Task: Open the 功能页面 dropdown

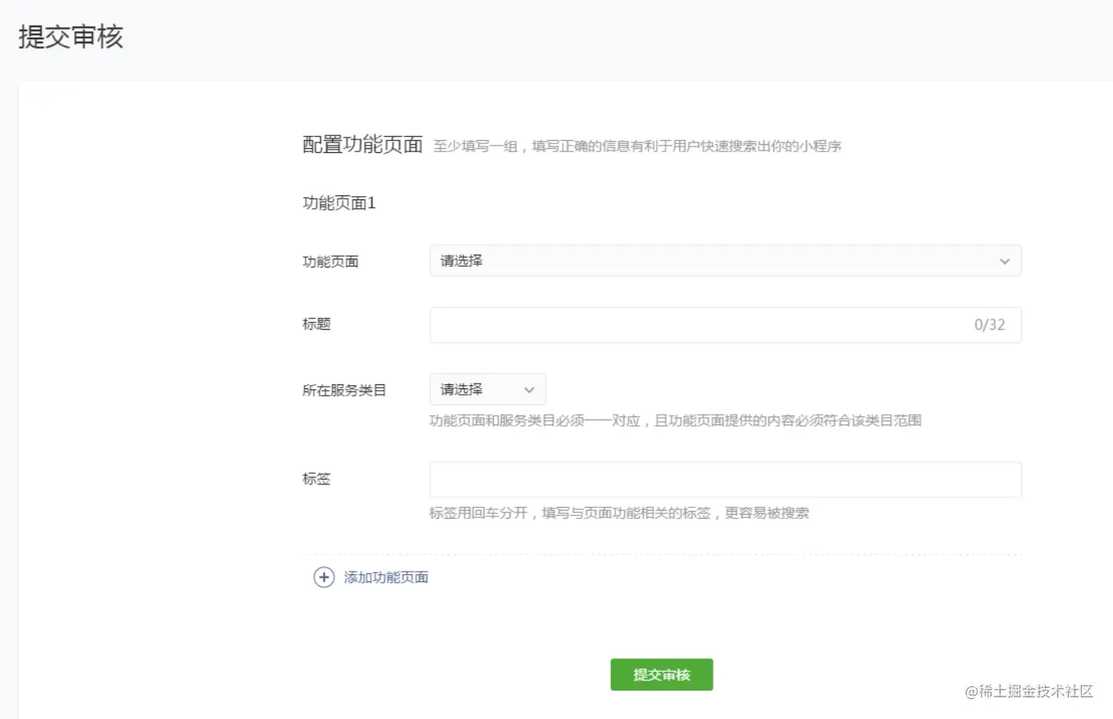Action: (725, 261)
